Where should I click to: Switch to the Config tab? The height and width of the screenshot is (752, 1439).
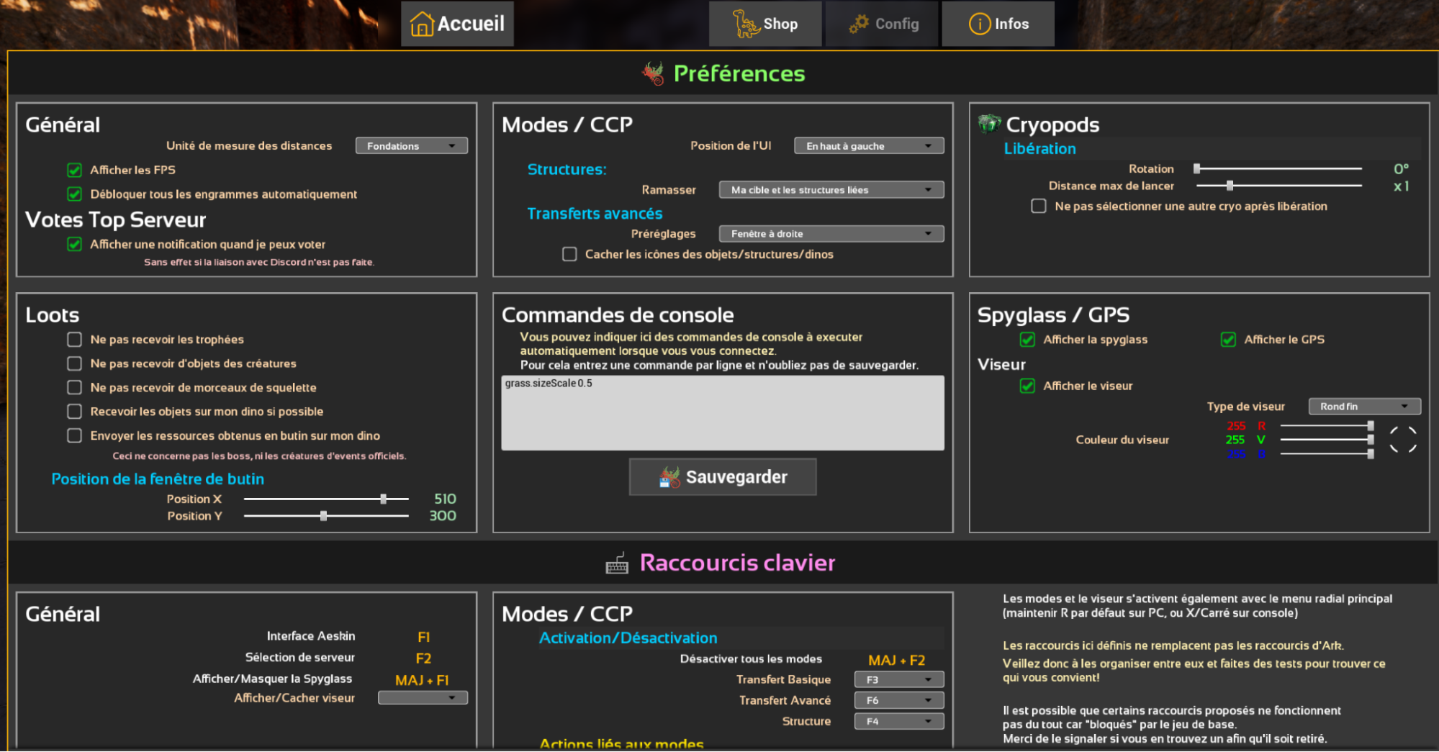882,24
